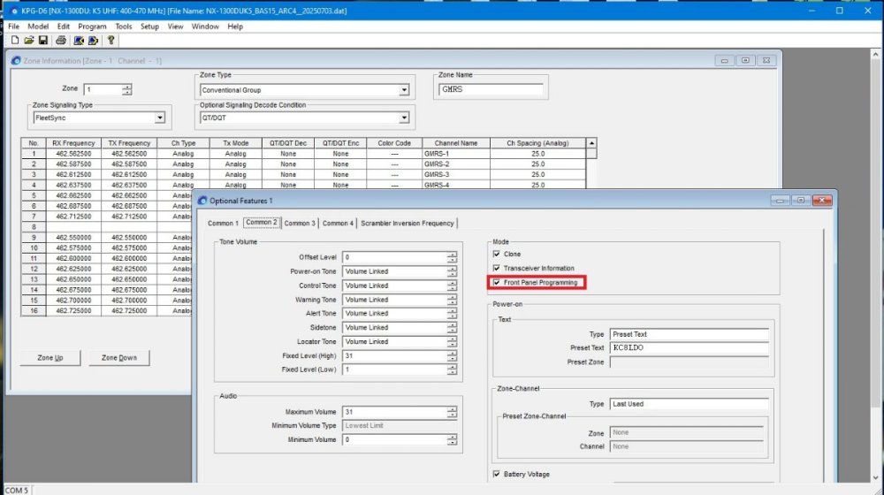Toggle the Clone mode checkbox

click(x=497, y=255)
